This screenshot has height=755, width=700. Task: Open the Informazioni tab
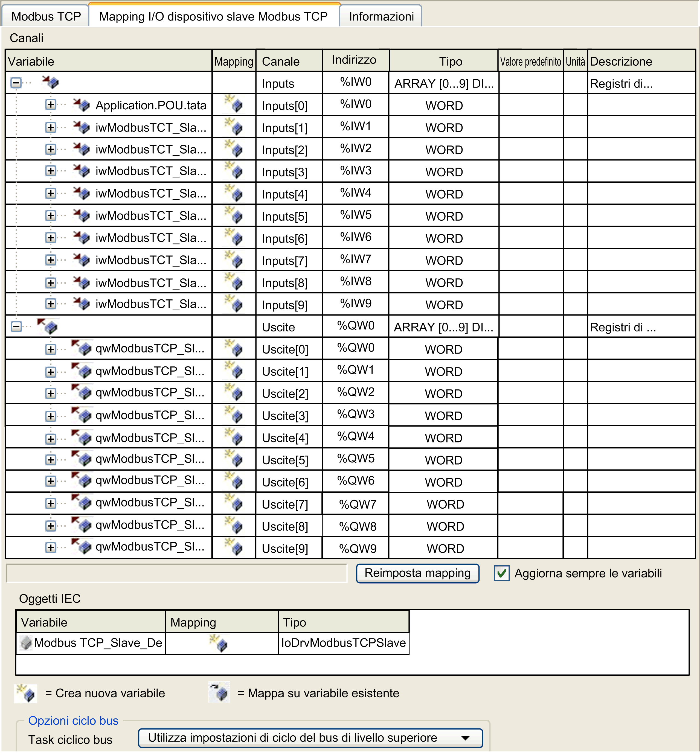381,16
